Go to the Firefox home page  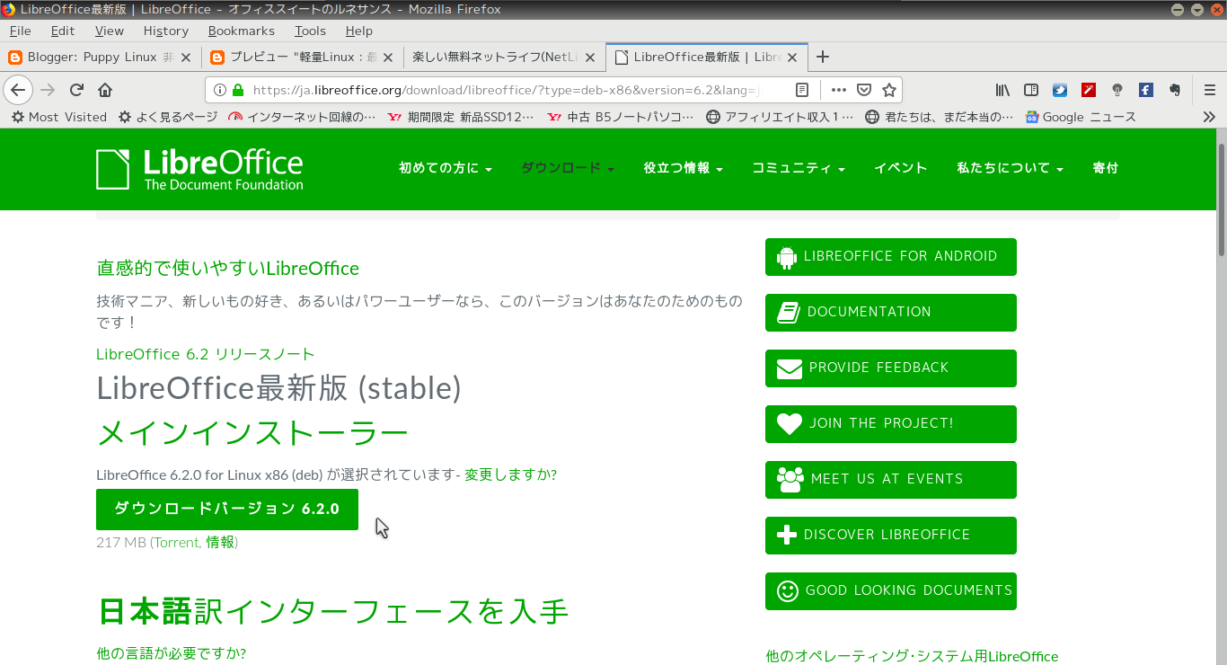pyautogui.click(x=105, y=90)
